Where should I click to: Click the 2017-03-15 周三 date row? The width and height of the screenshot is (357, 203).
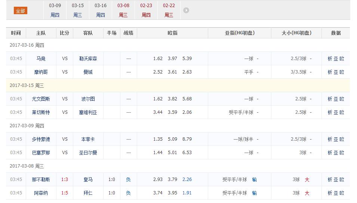pyautogui.click(x=178, y=85)
